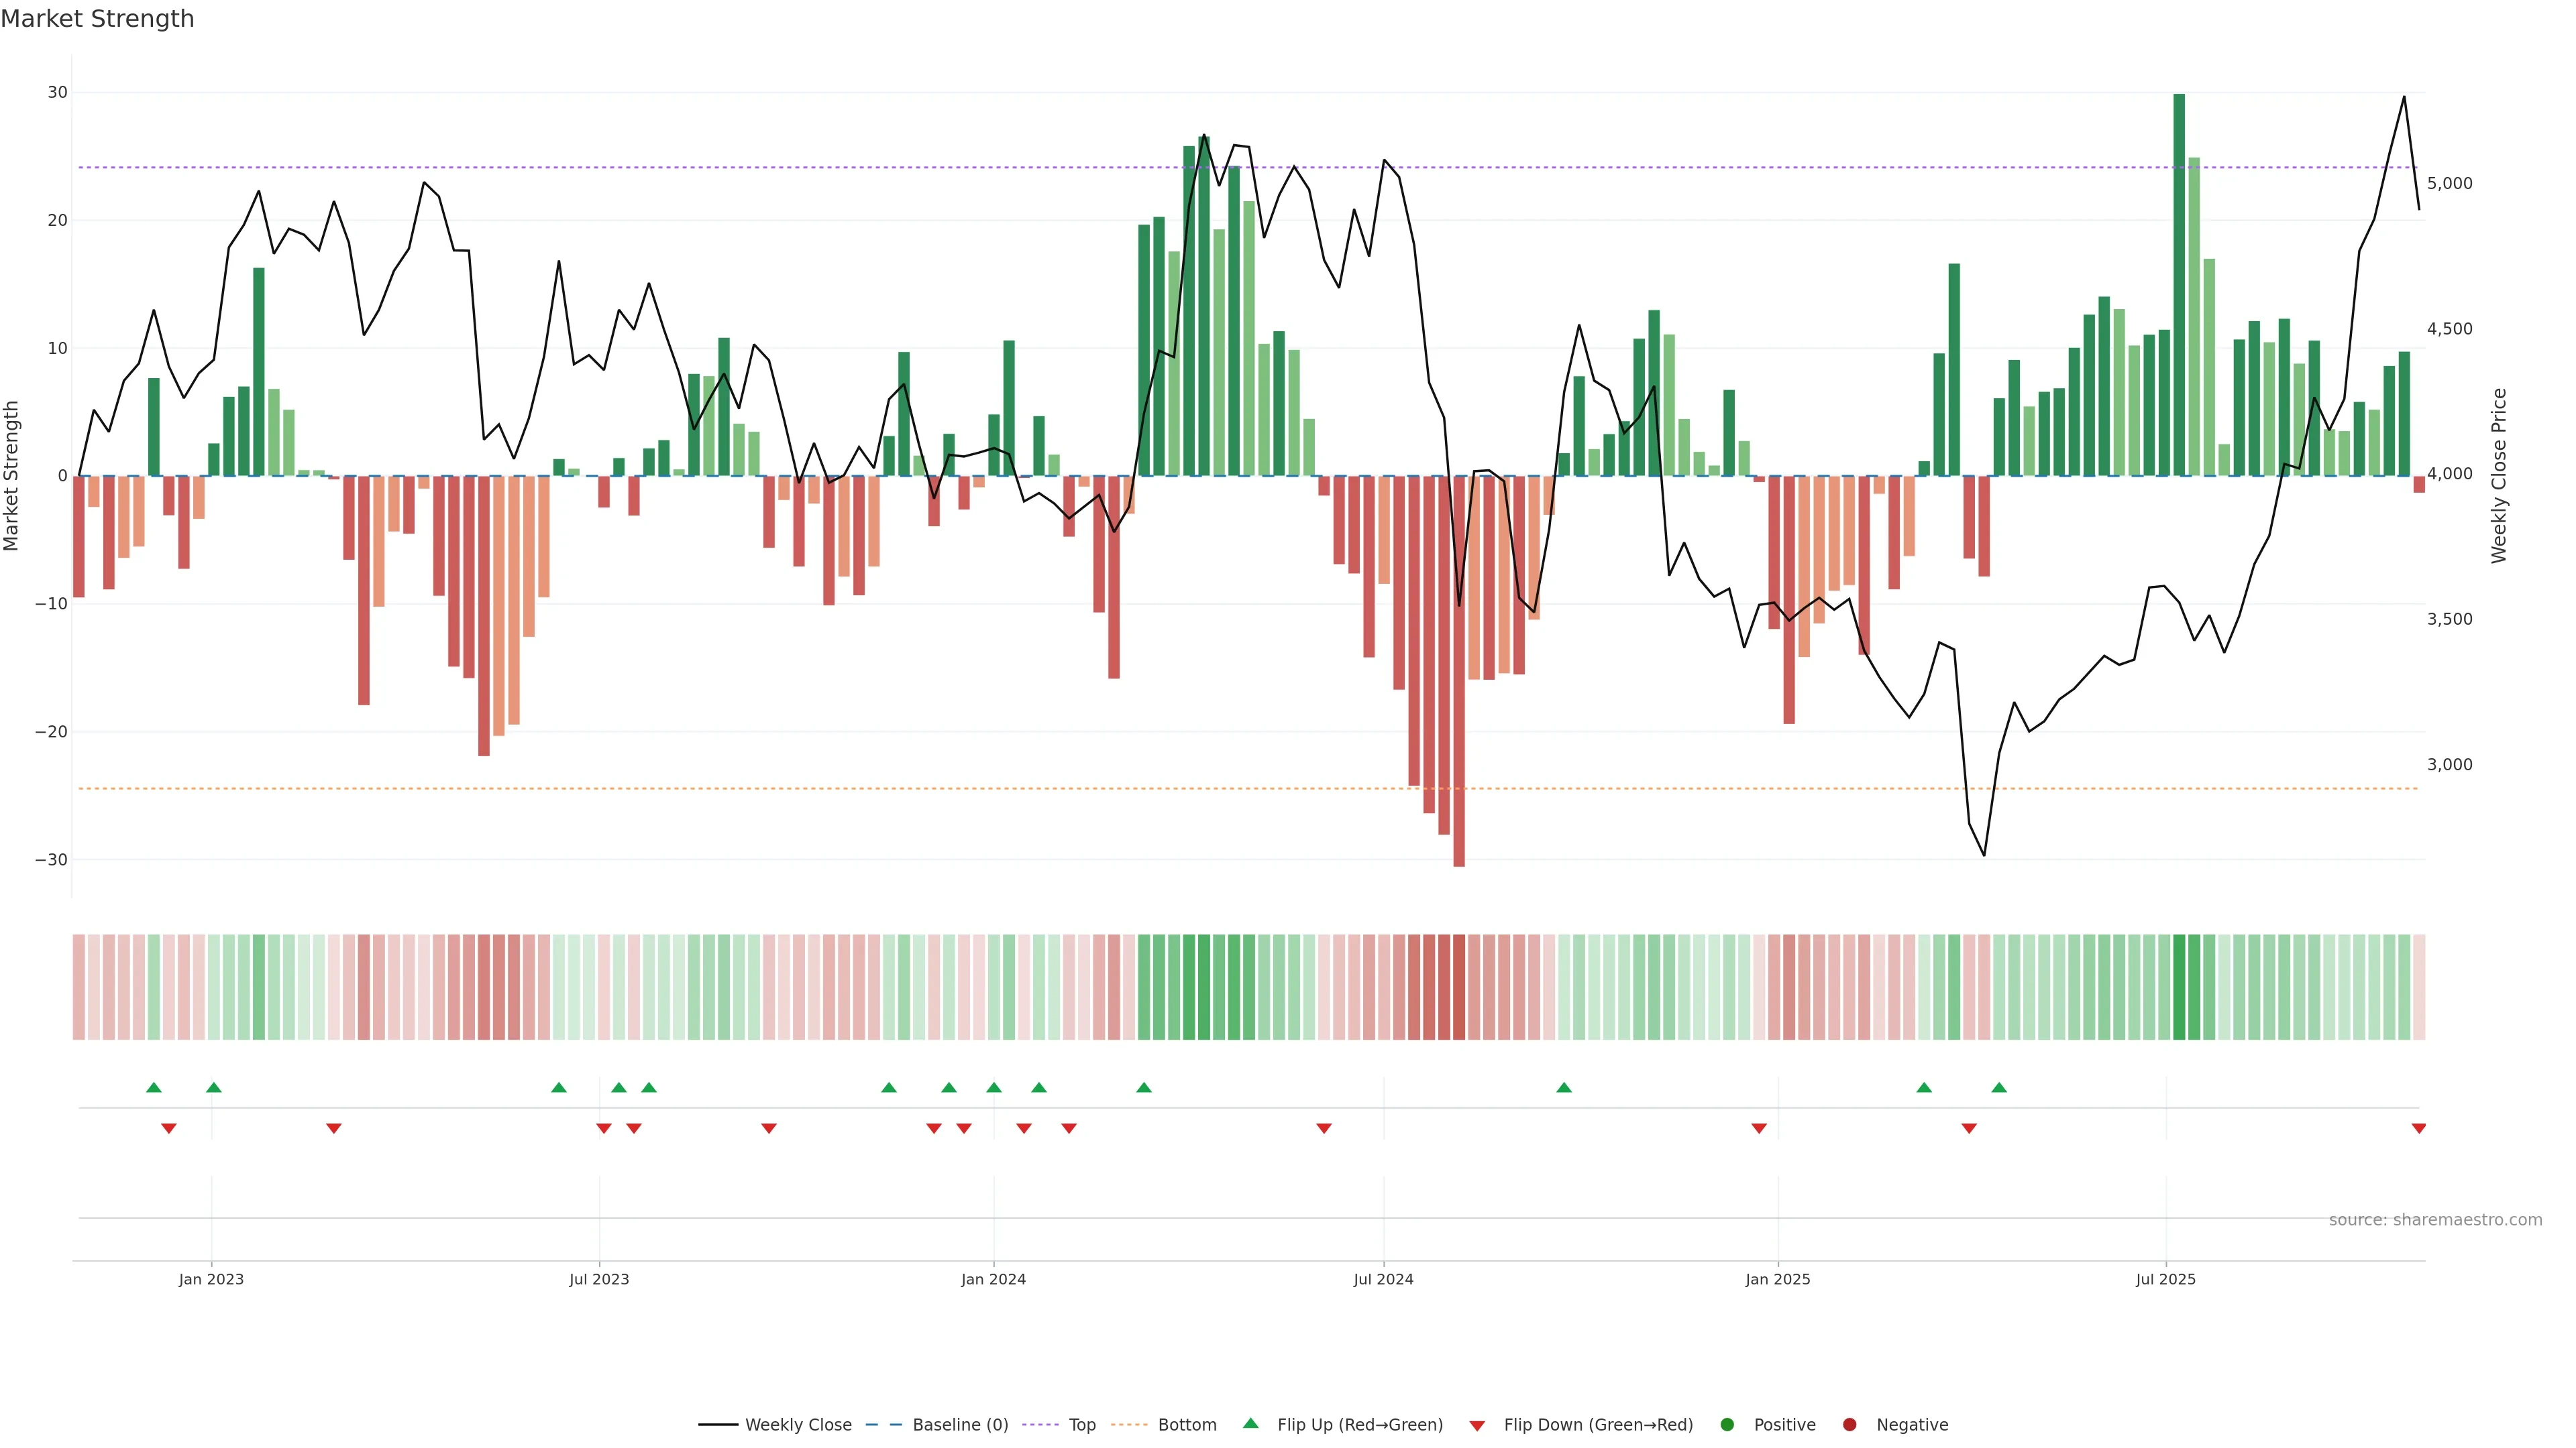Click the Jan 2024 x-axis label
The image size is (2576, 1448).
pyautogui.click(x=993, y=1279)
